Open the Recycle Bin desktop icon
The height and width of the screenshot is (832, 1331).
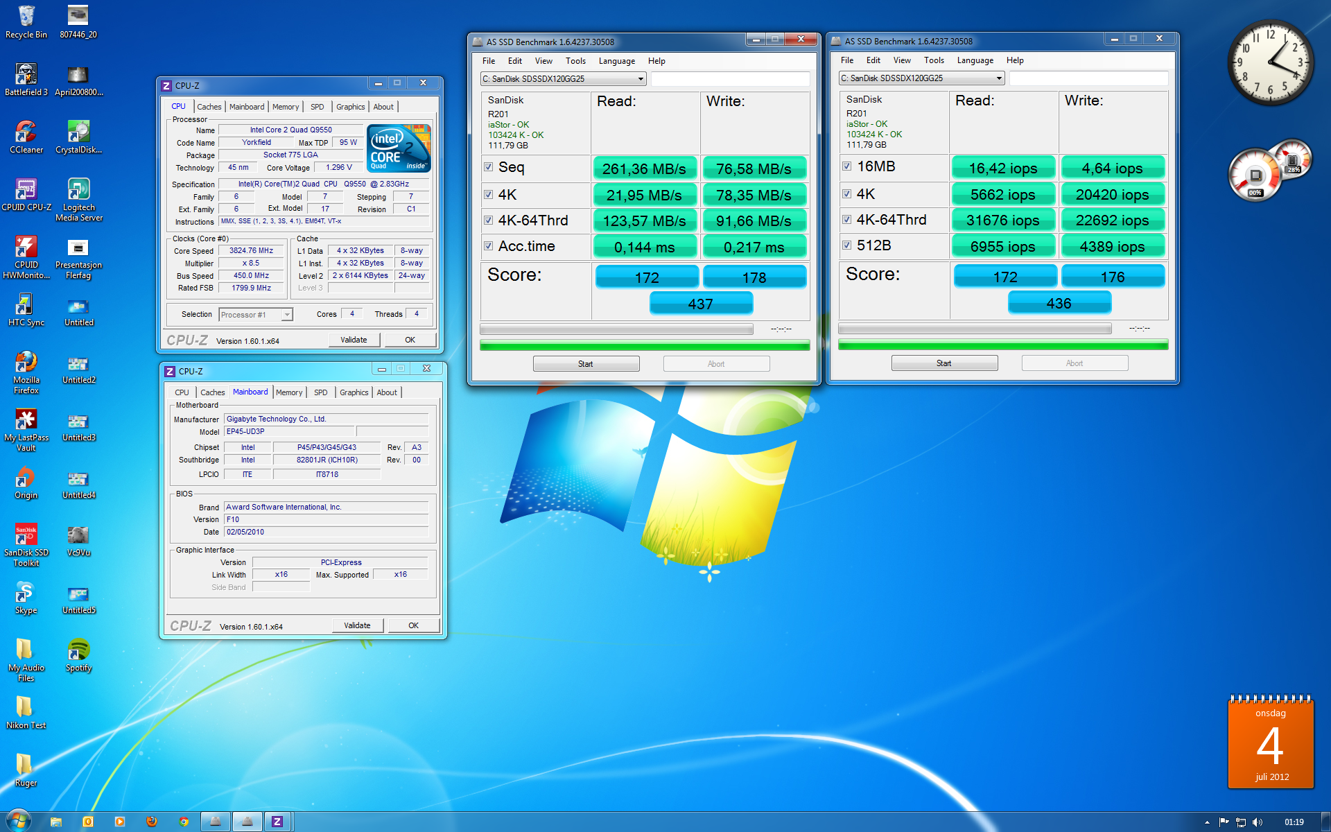(x=26, y=22)
